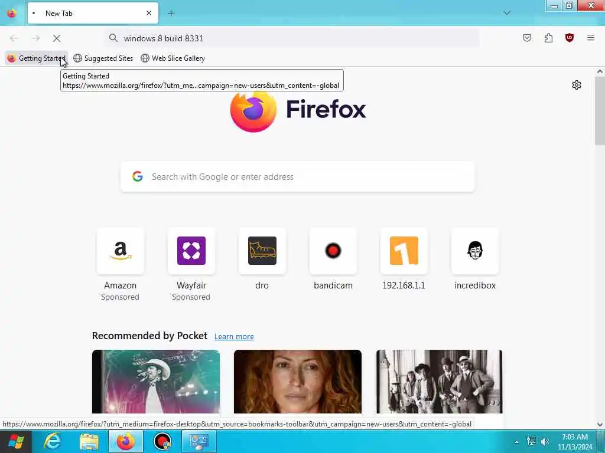
Task: Open the Pocket story with the red-haired woman
Action: (x=298, y=382)
